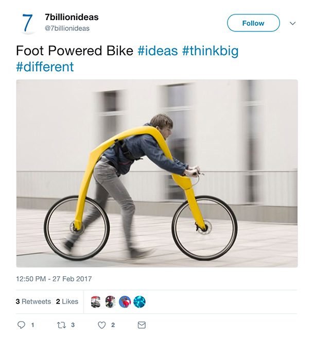314x338 pixels.
Task: Like the tweet with heart icon
Action: point(101,325)
